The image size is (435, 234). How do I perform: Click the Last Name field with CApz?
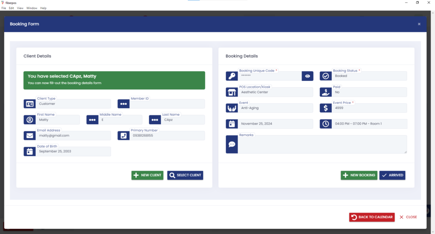point(183,120)
